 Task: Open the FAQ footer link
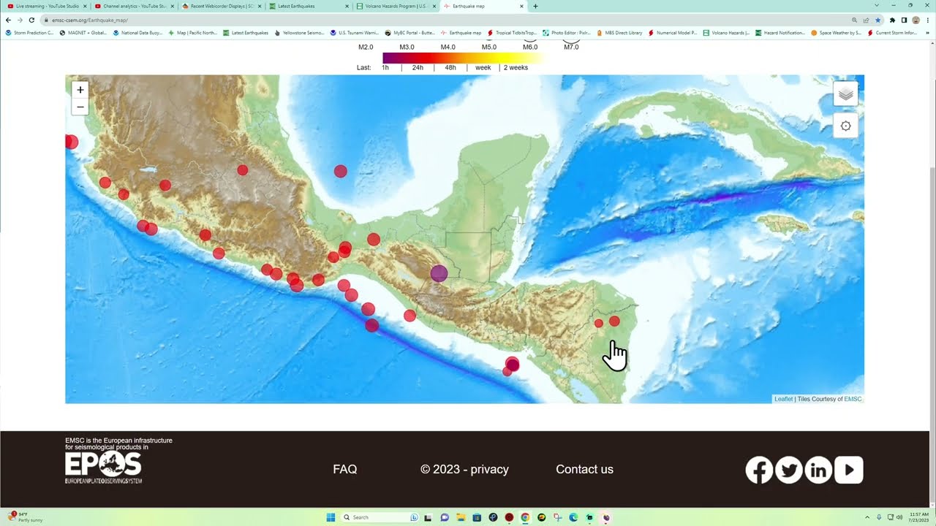pos(345,470)
